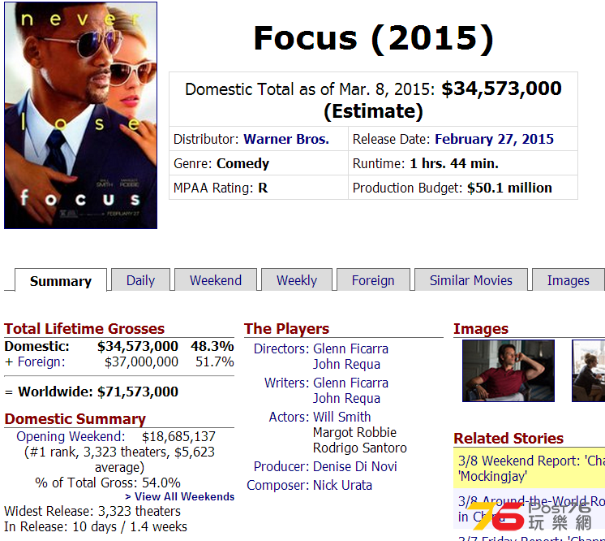The image size is (605, 541).
Task: Go to the Images tab
Action: click(568, 279)
